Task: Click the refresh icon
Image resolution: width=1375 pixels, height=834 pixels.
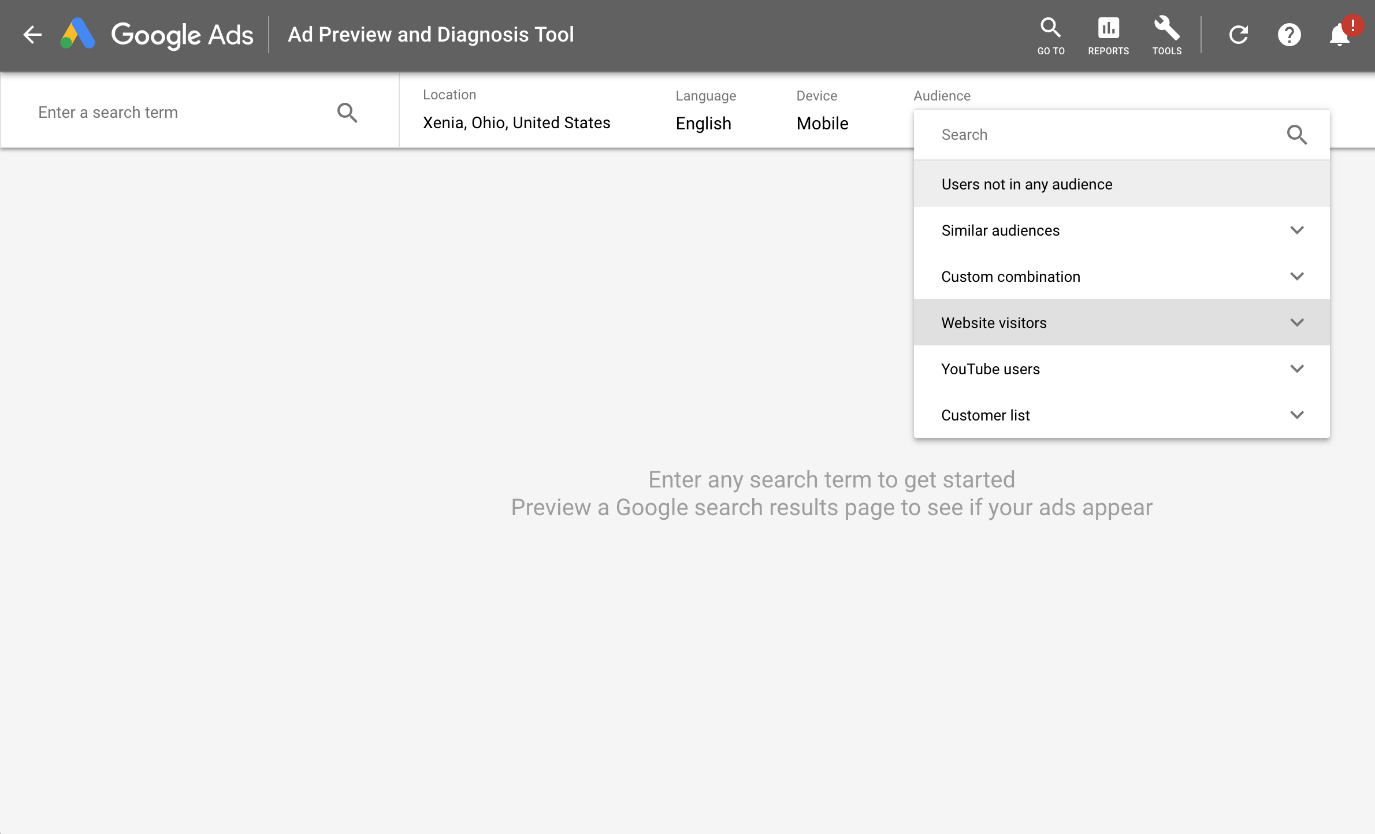Action: tap(1239, 35)
